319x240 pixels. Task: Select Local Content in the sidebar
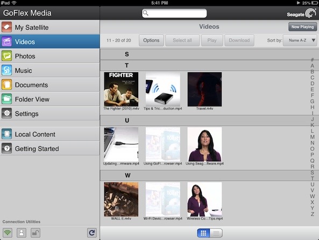50,134
